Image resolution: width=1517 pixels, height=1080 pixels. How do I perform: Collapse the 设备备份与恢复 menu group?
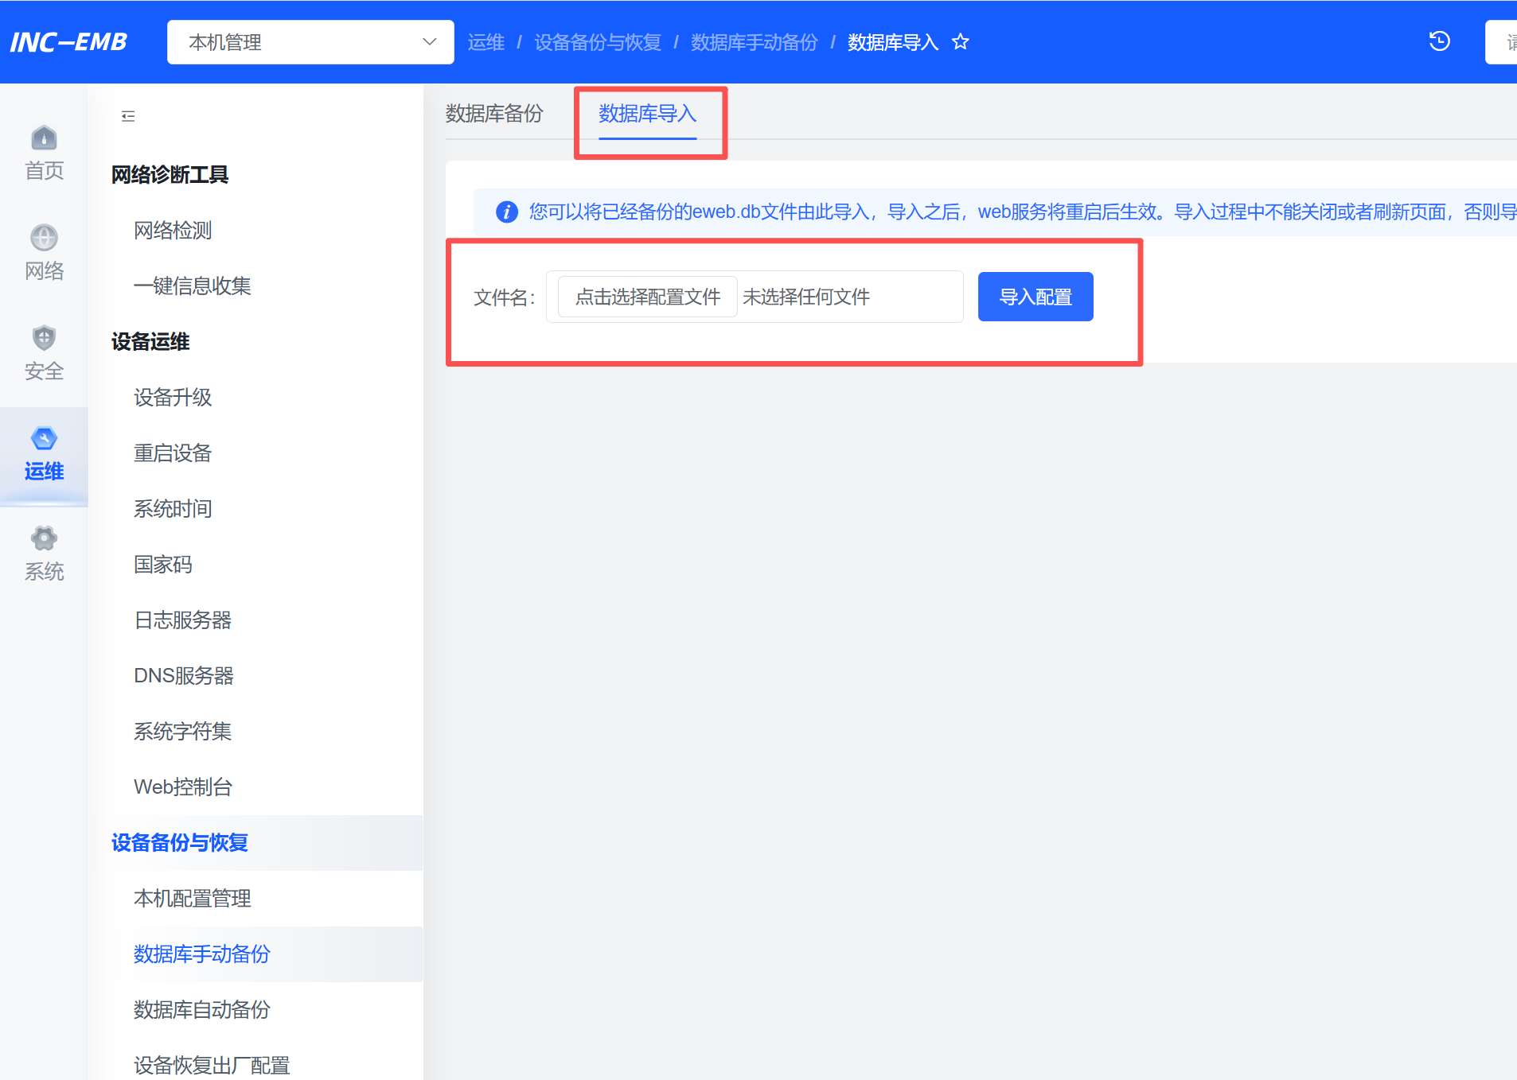point(180,843)
